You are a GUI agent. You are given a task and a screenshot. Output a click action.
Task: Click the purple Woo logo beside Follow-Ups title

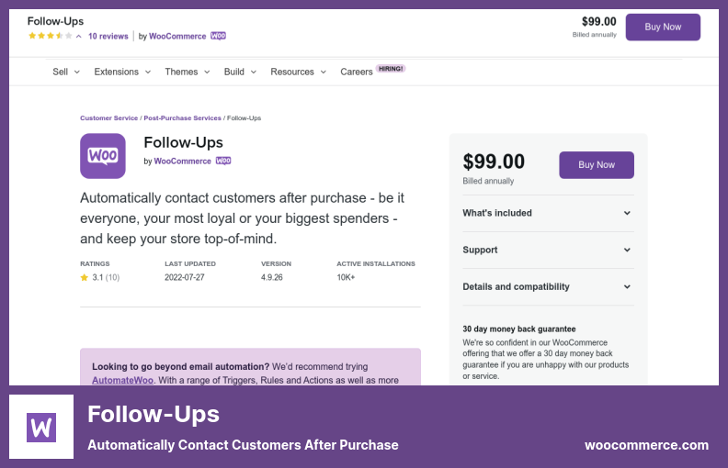103,156
